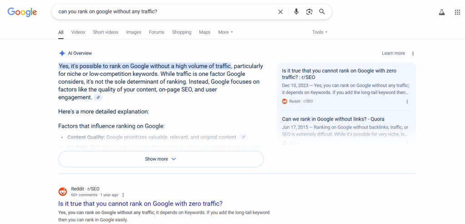Screen dimensions: 465x224
Task: Switch to Videos tab
Action: [78, 32]
